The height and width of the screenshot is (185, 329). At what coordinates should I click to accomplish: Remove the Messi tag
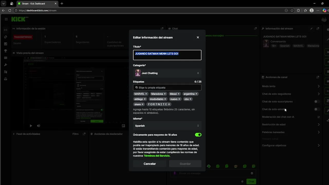(x=179, y=94)
